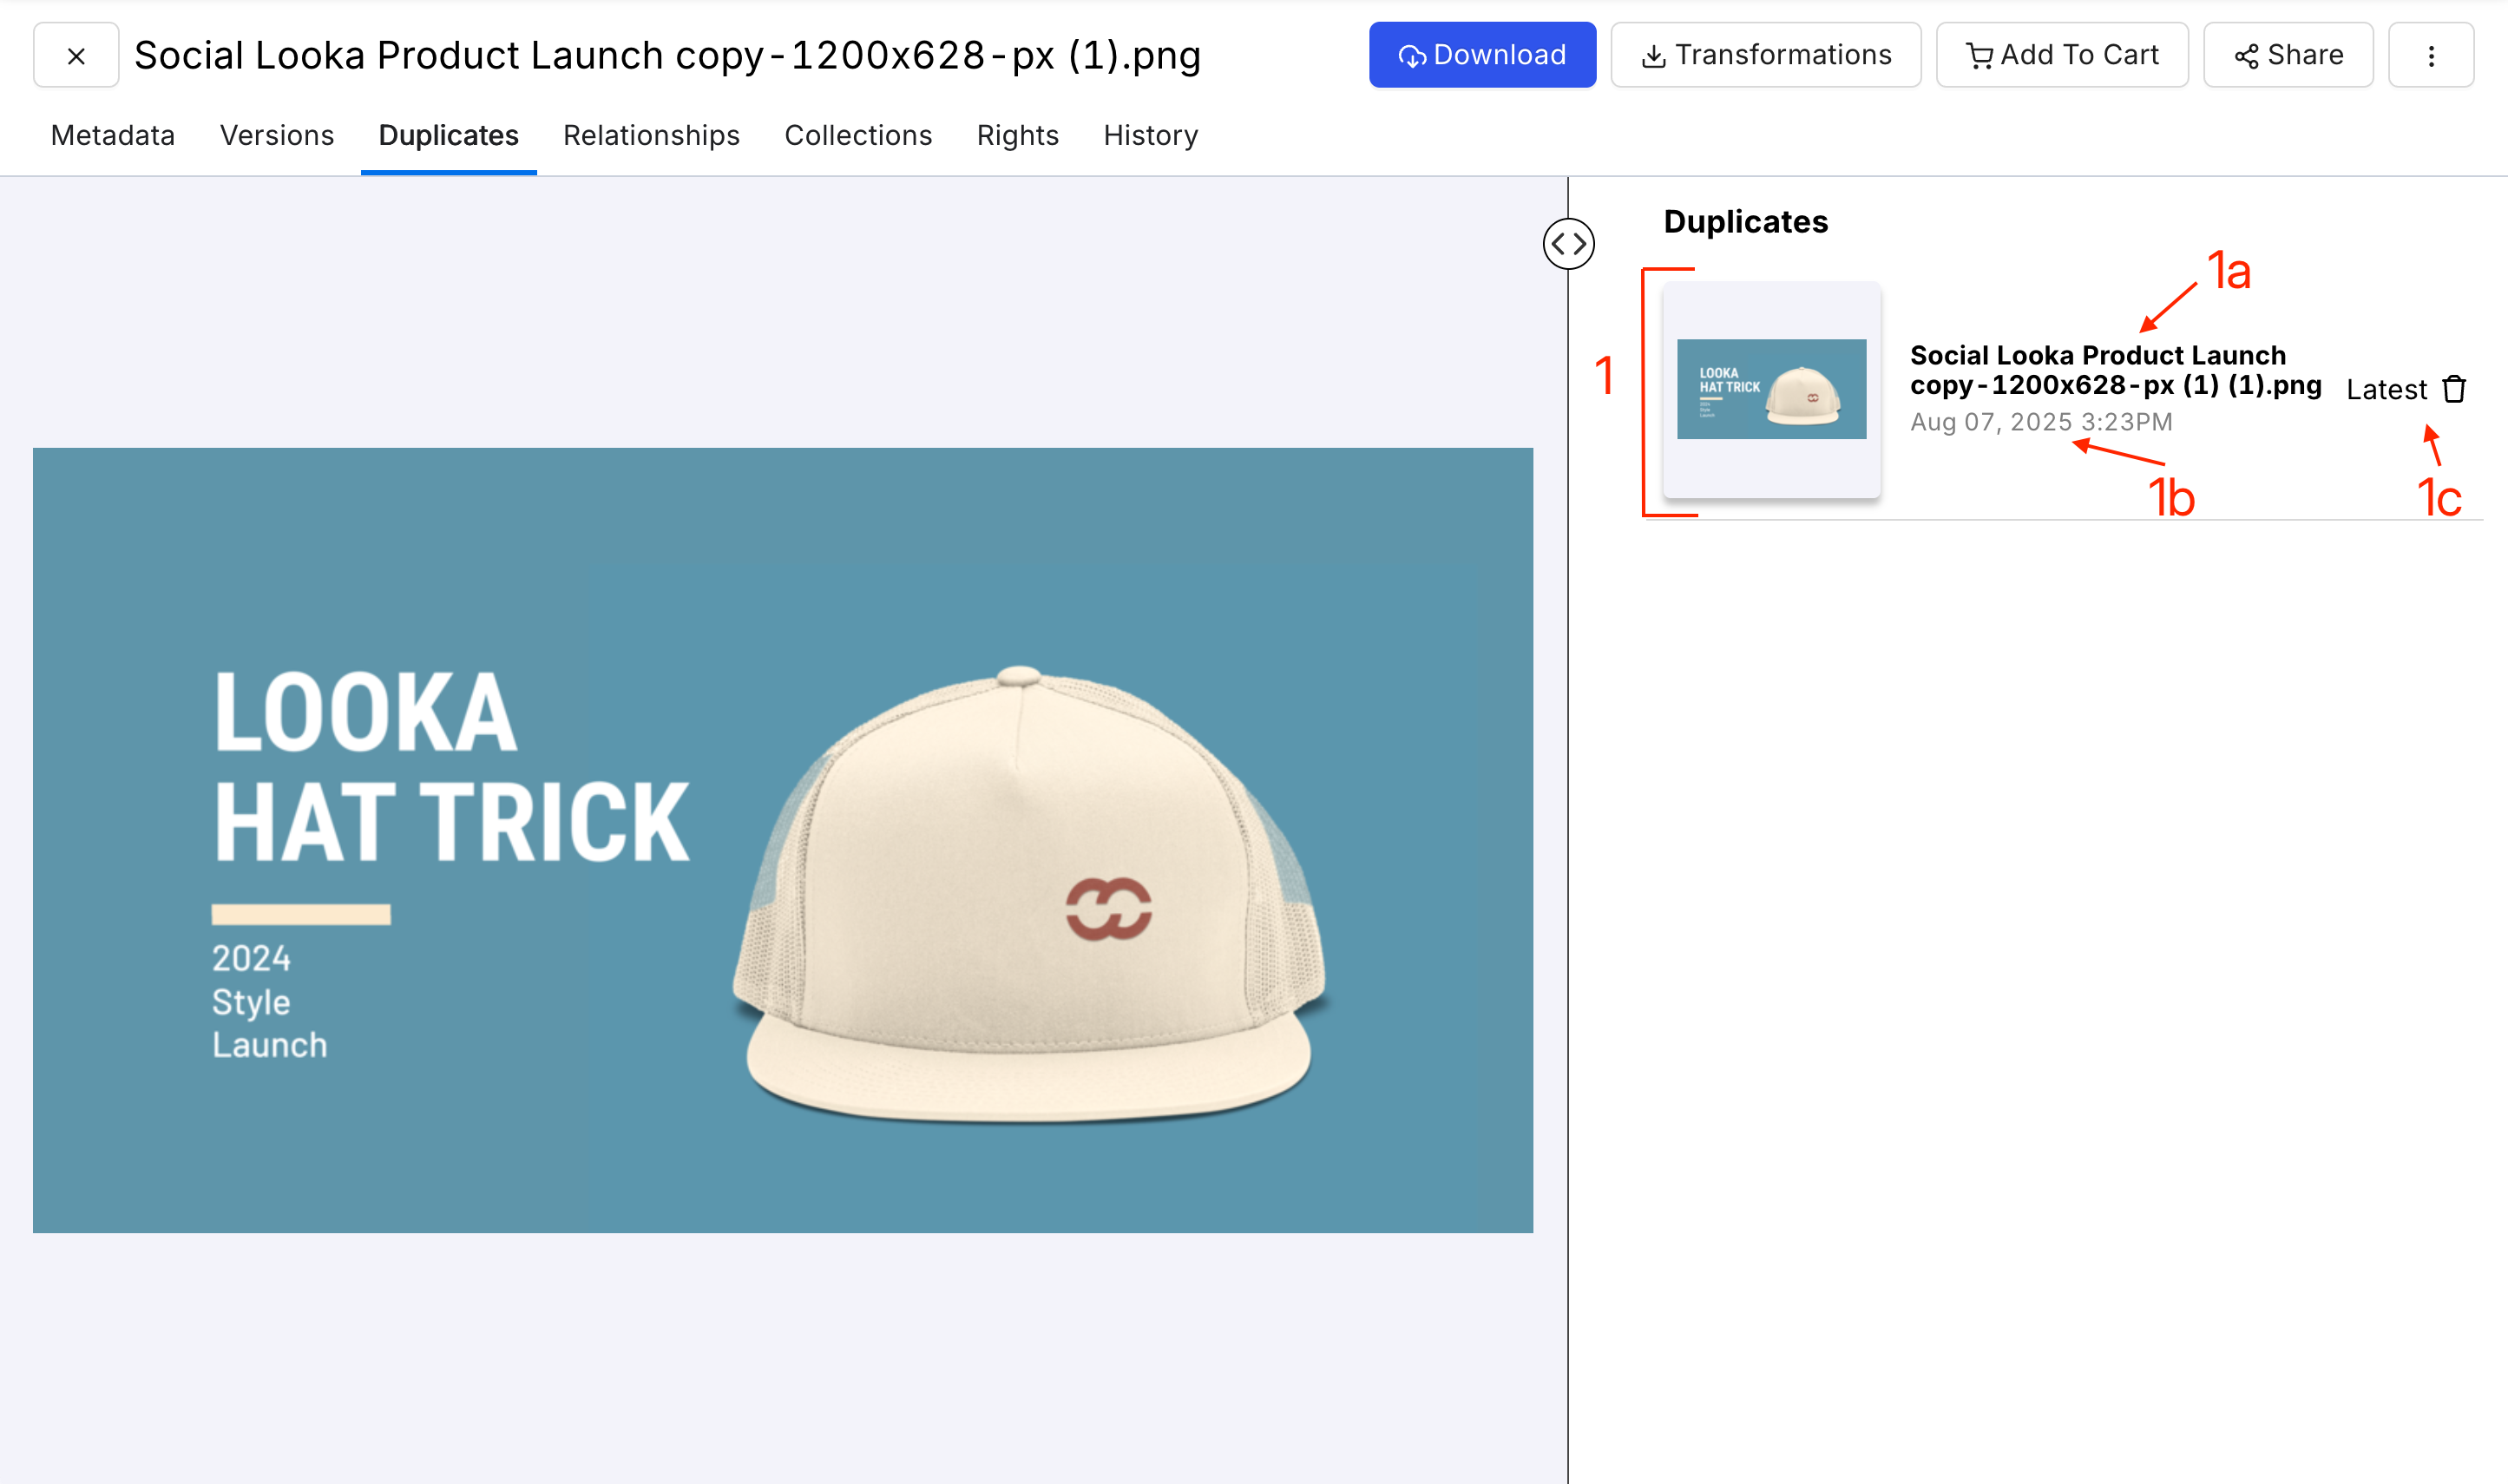The image size is (2508, 1484).
Task: Go to the Relationships tab
Action: click(x=651, y=135)
